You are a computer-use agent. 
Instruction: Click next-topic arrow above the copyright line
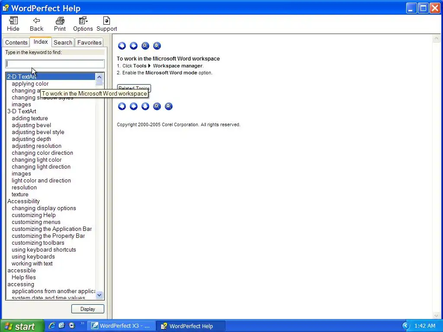pos(133,106)
